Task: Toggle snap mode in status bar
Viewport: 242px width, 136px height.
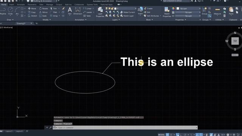Action: pyautogui.click(x=171, y=134)
